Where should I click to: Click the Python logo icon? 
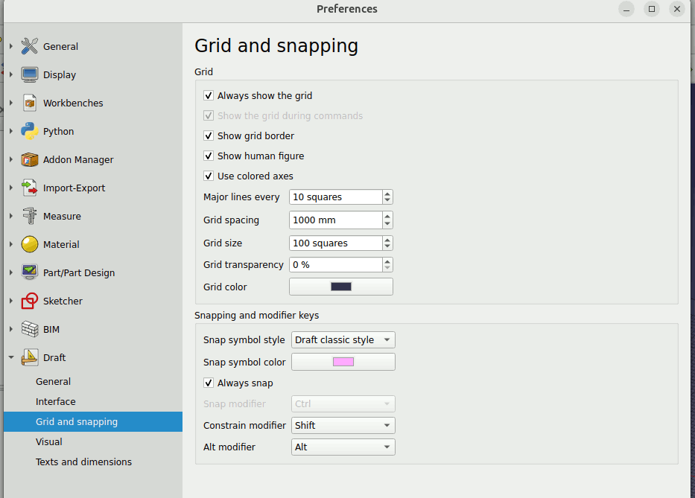(30, 131)
